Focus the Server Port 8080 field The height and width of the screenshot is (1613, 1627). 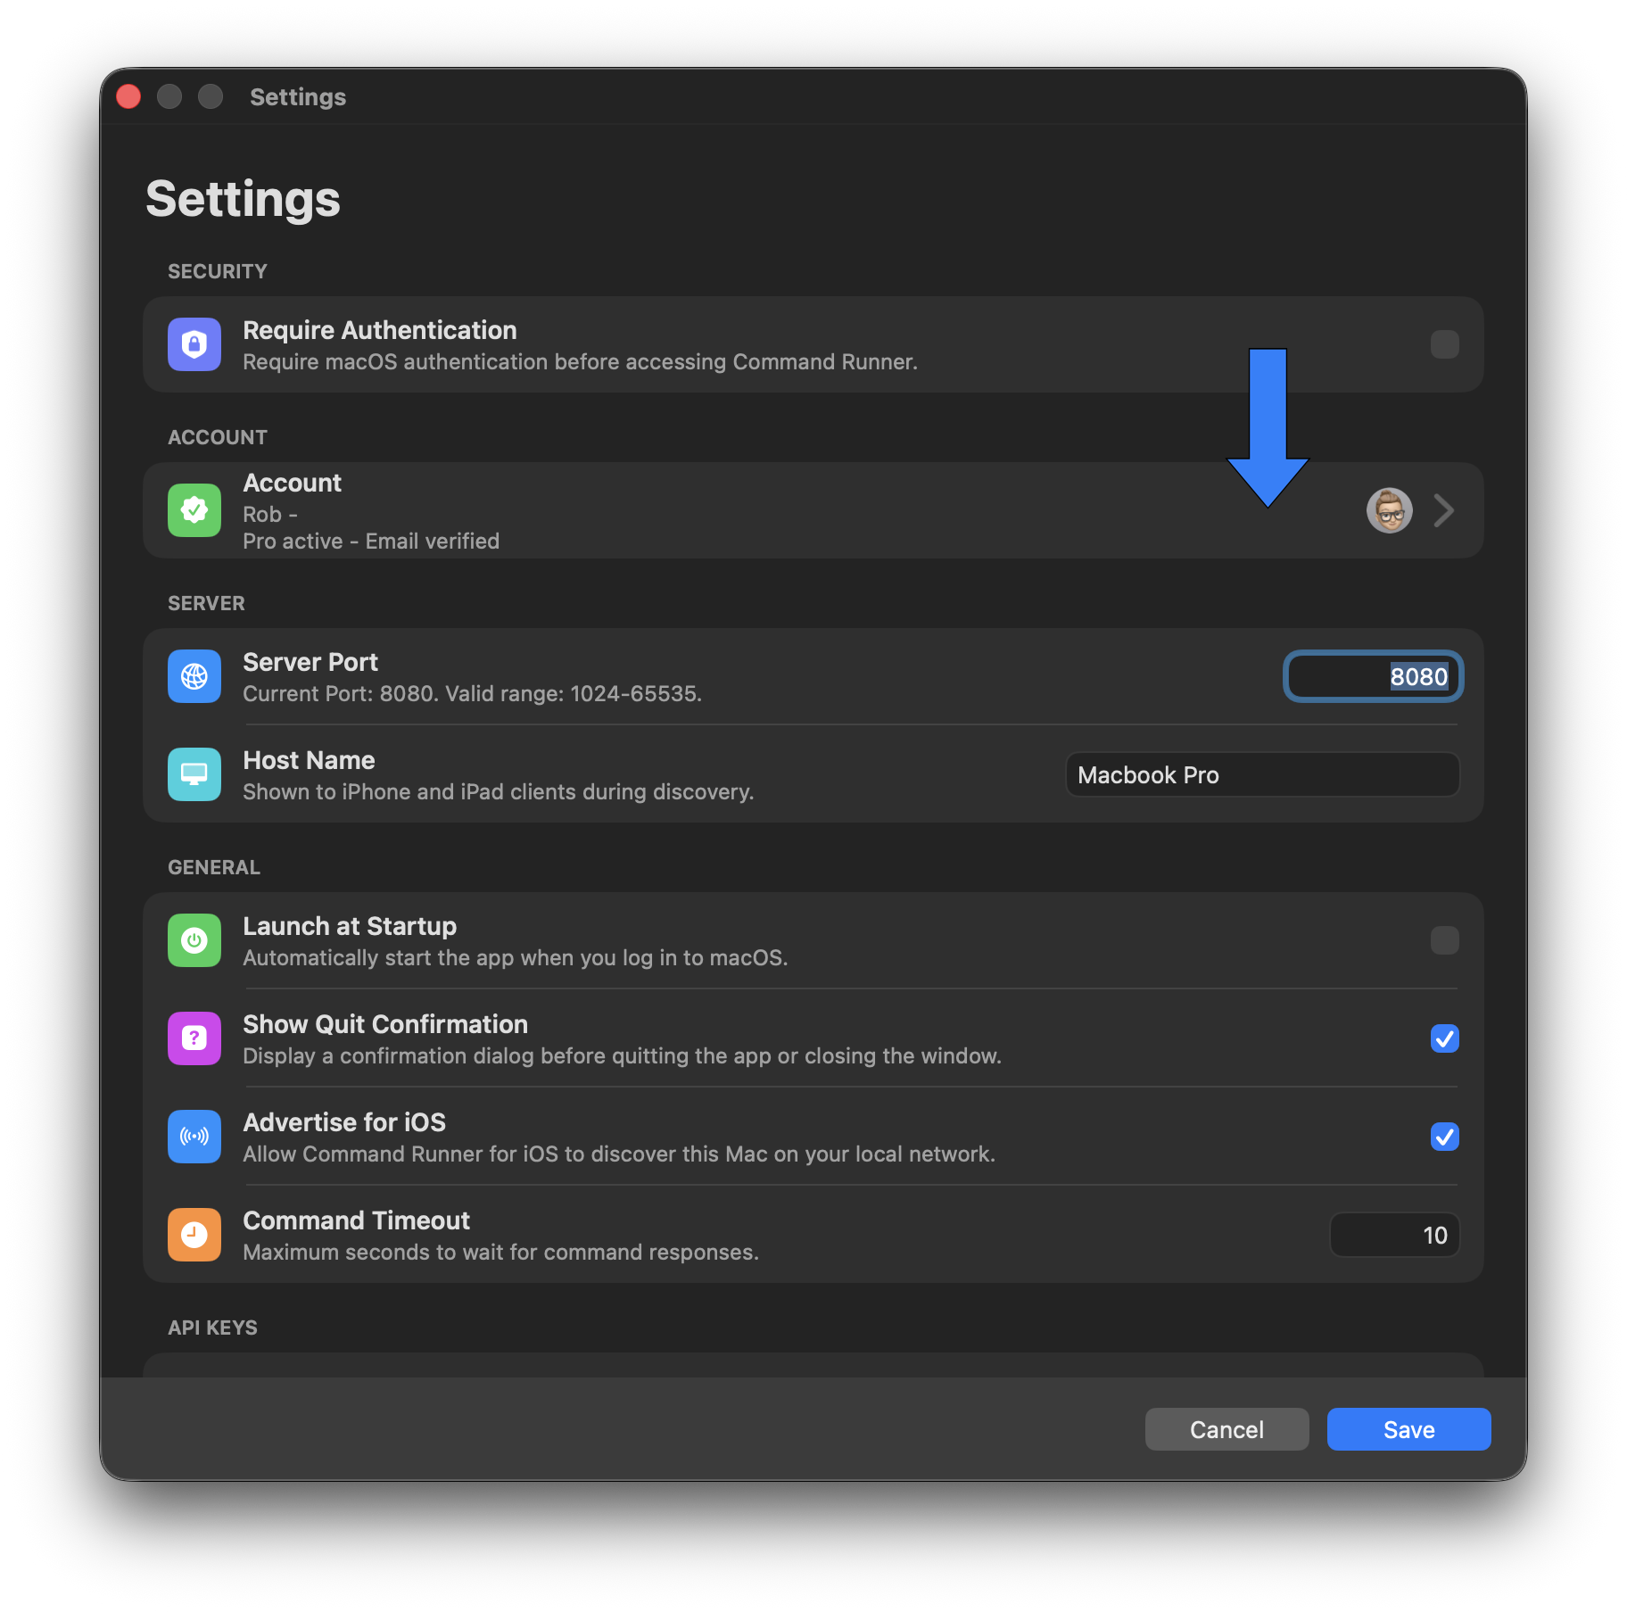(x=1373, y=676)
